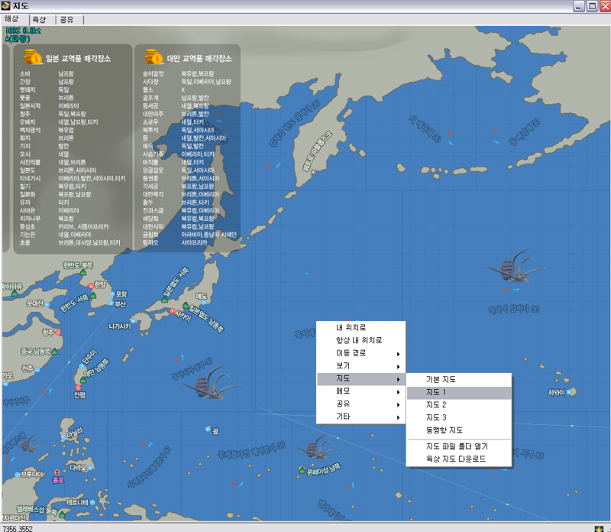Click the A(파랑) indicator text
The image size is (611, 532).
pyautogui.click(x=18, y=39)
